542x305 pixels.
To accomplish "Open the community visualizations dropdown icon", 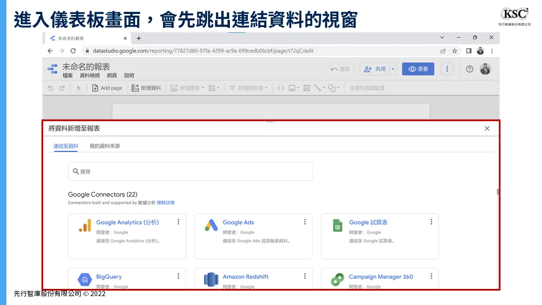I will coord(214,88).
